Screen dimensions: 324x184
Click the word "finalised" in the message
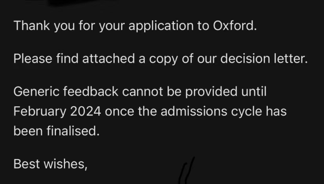coord(70,131)
